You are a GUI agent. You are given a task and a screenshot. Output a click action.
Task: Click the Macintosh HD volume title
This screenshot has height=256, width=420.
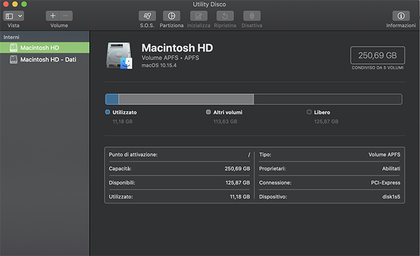point(177,48)
